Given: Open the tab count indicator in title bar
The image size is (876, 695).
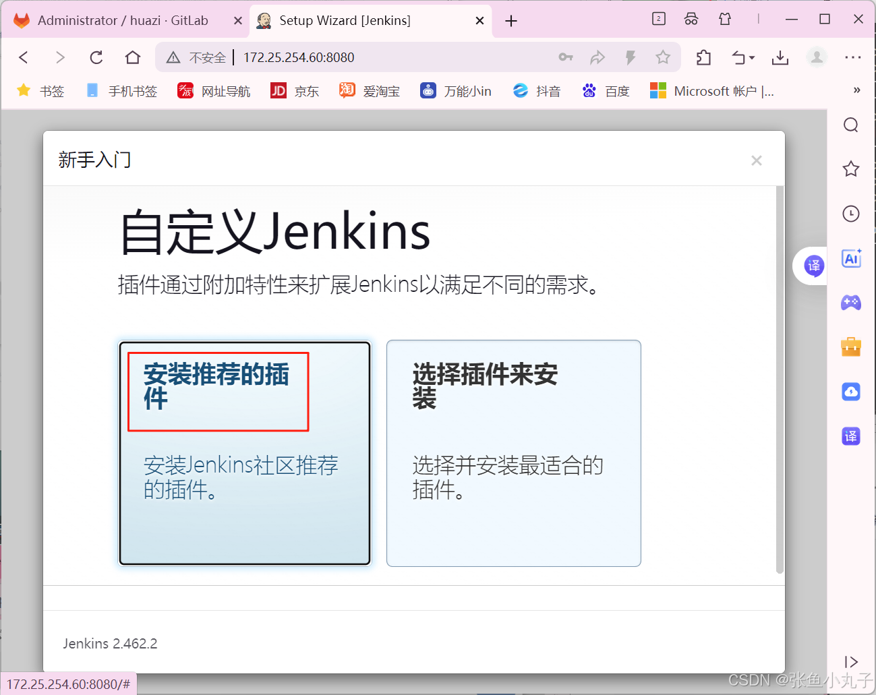Looking at the screenshot, I should click(659, 19).
